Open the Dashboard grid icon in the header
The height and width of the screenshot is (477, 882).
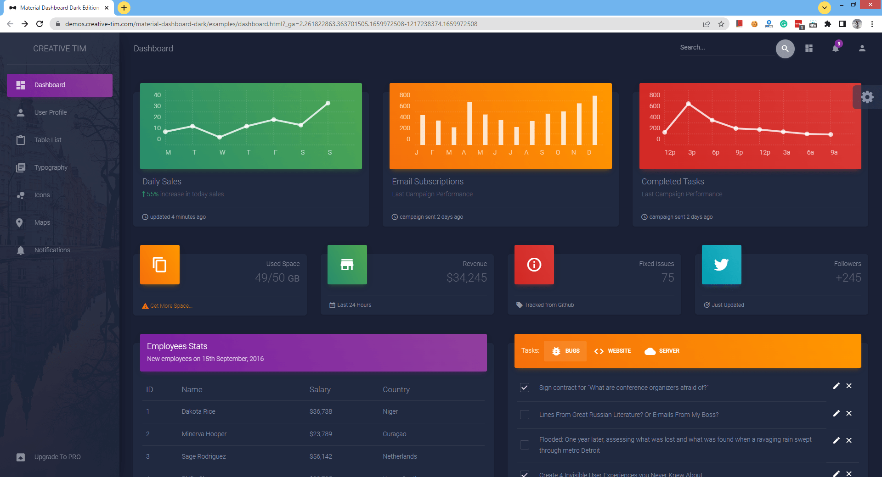tap(809, 48)
